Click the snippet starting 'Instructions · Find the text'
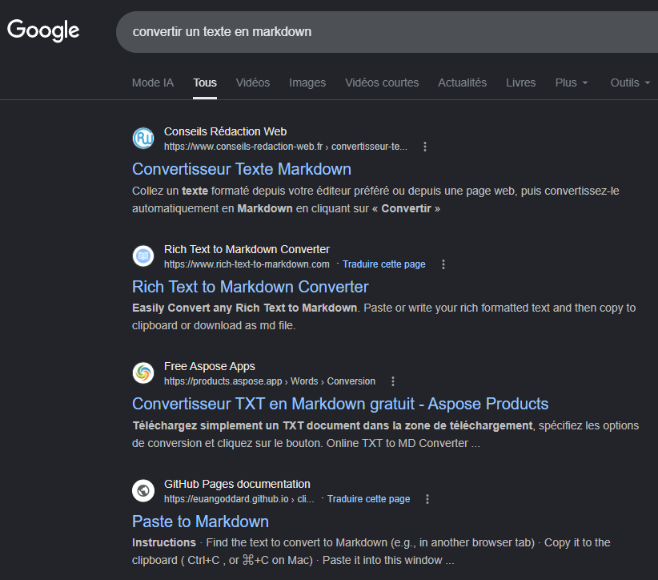Image resolution: width=658 pixels, height=580 pixels. click(x=371, y=551)
